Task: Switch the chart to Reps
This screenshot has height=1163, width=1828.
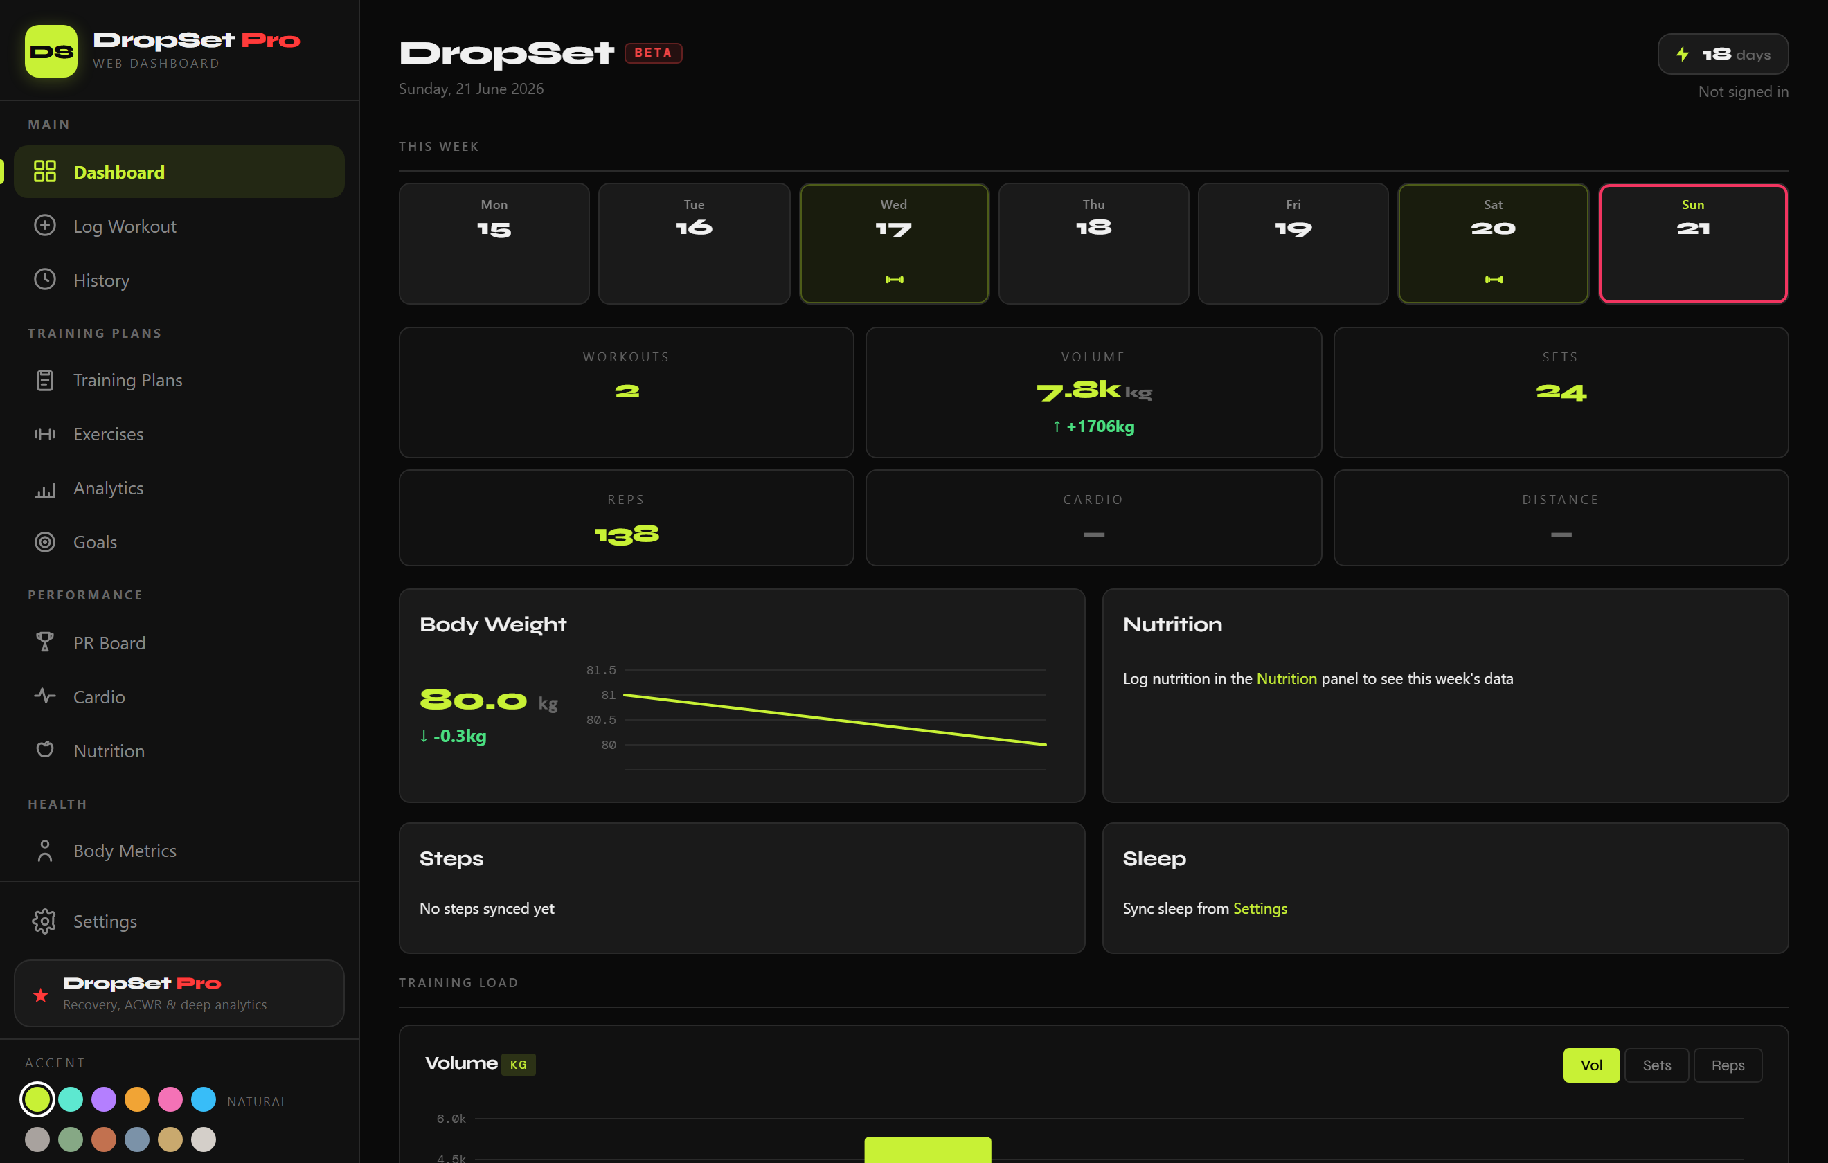Action: coord(1728,1065)
